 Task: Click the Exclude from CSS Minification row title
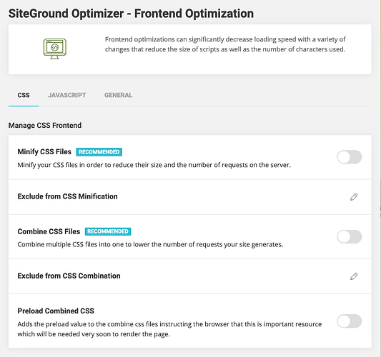(67, 196)
